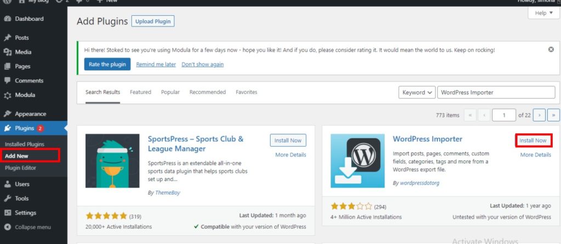Open Installed Plugins submenu item
This screenshot has width=561, height=244.
(x=25, y=144)
